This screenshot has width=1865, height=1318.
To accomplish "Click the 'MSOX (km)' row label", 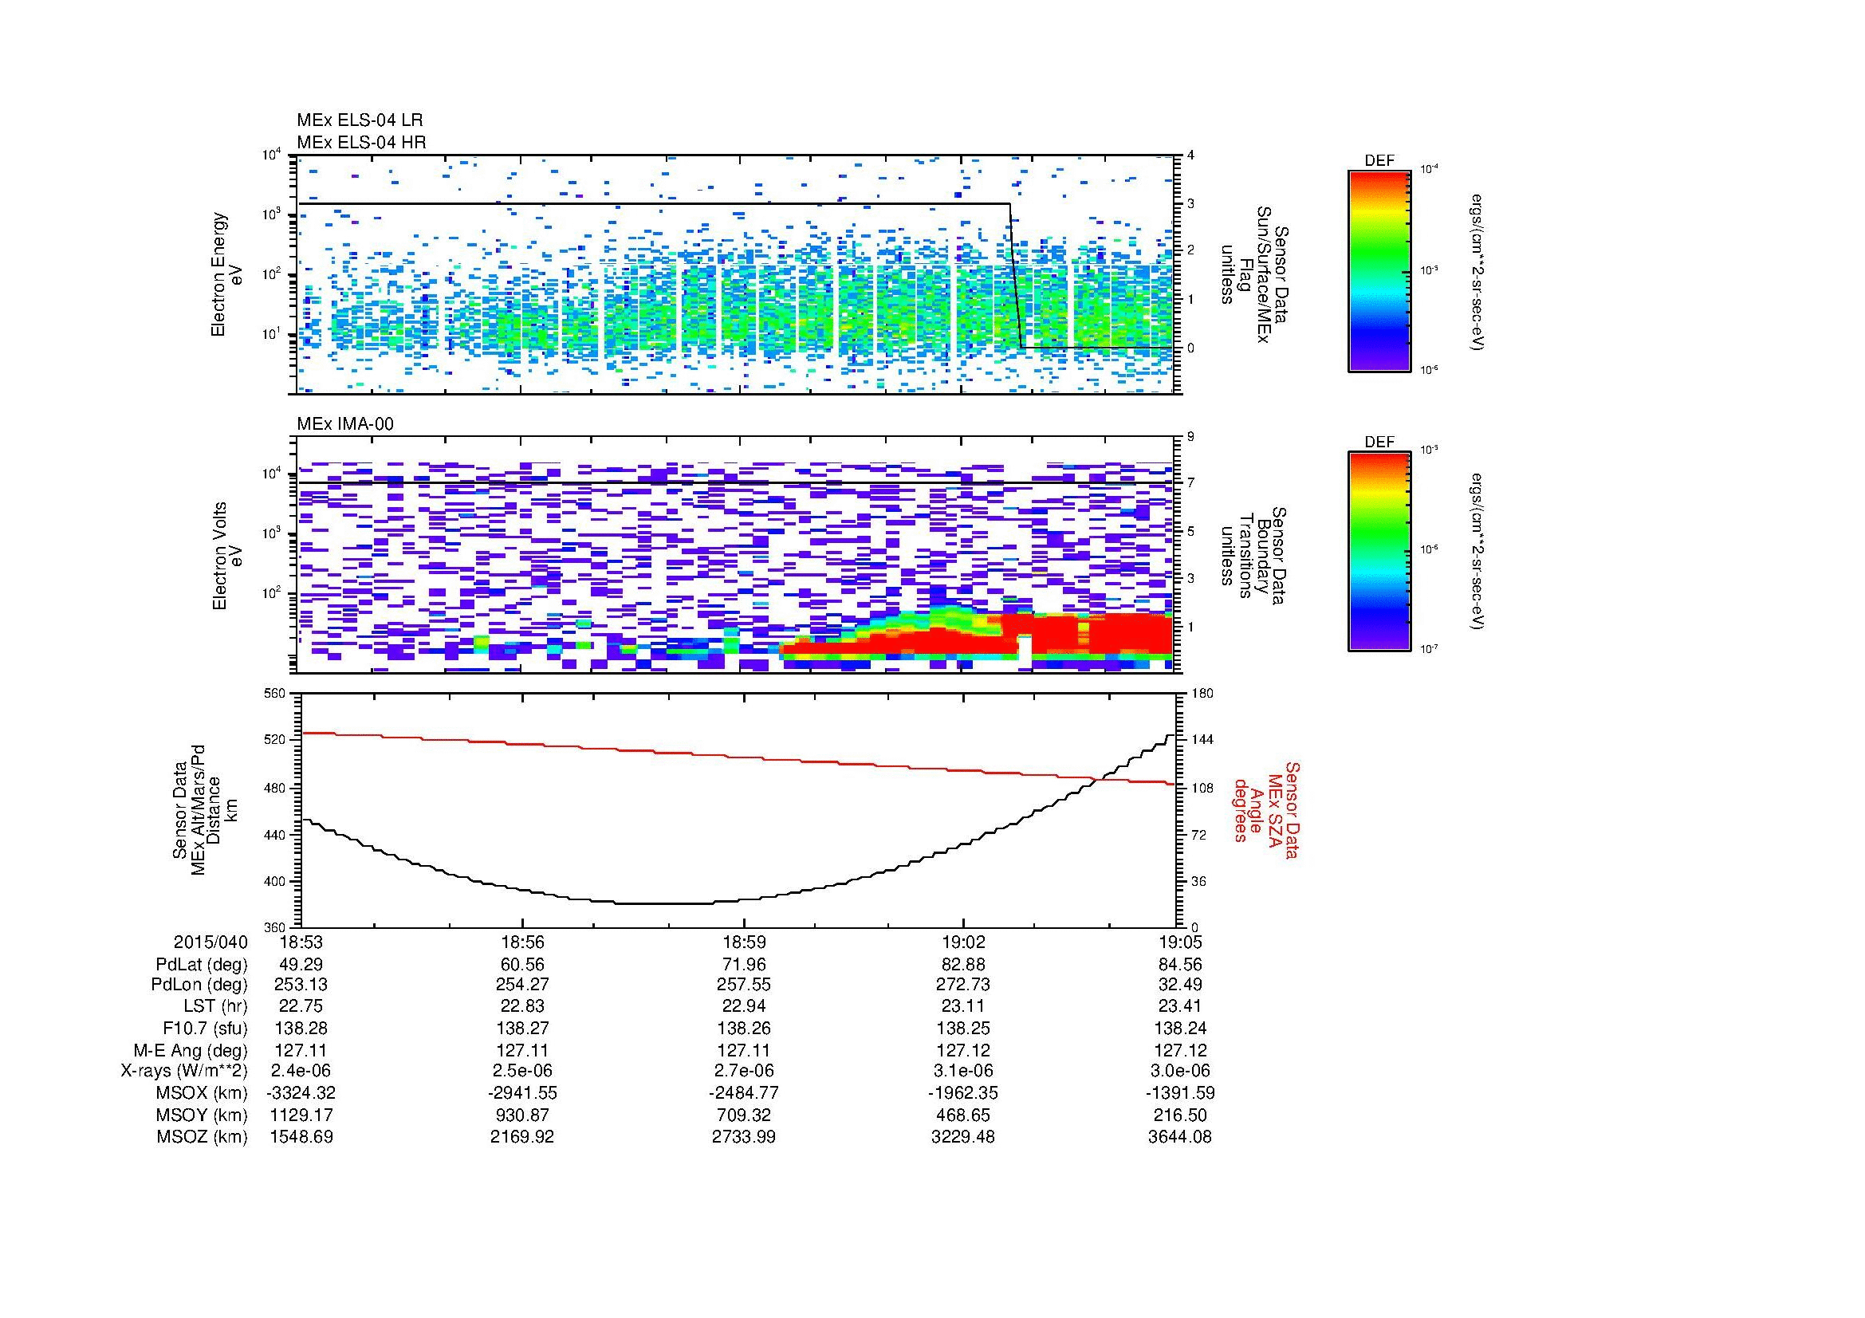I will tap(203, 1093).
